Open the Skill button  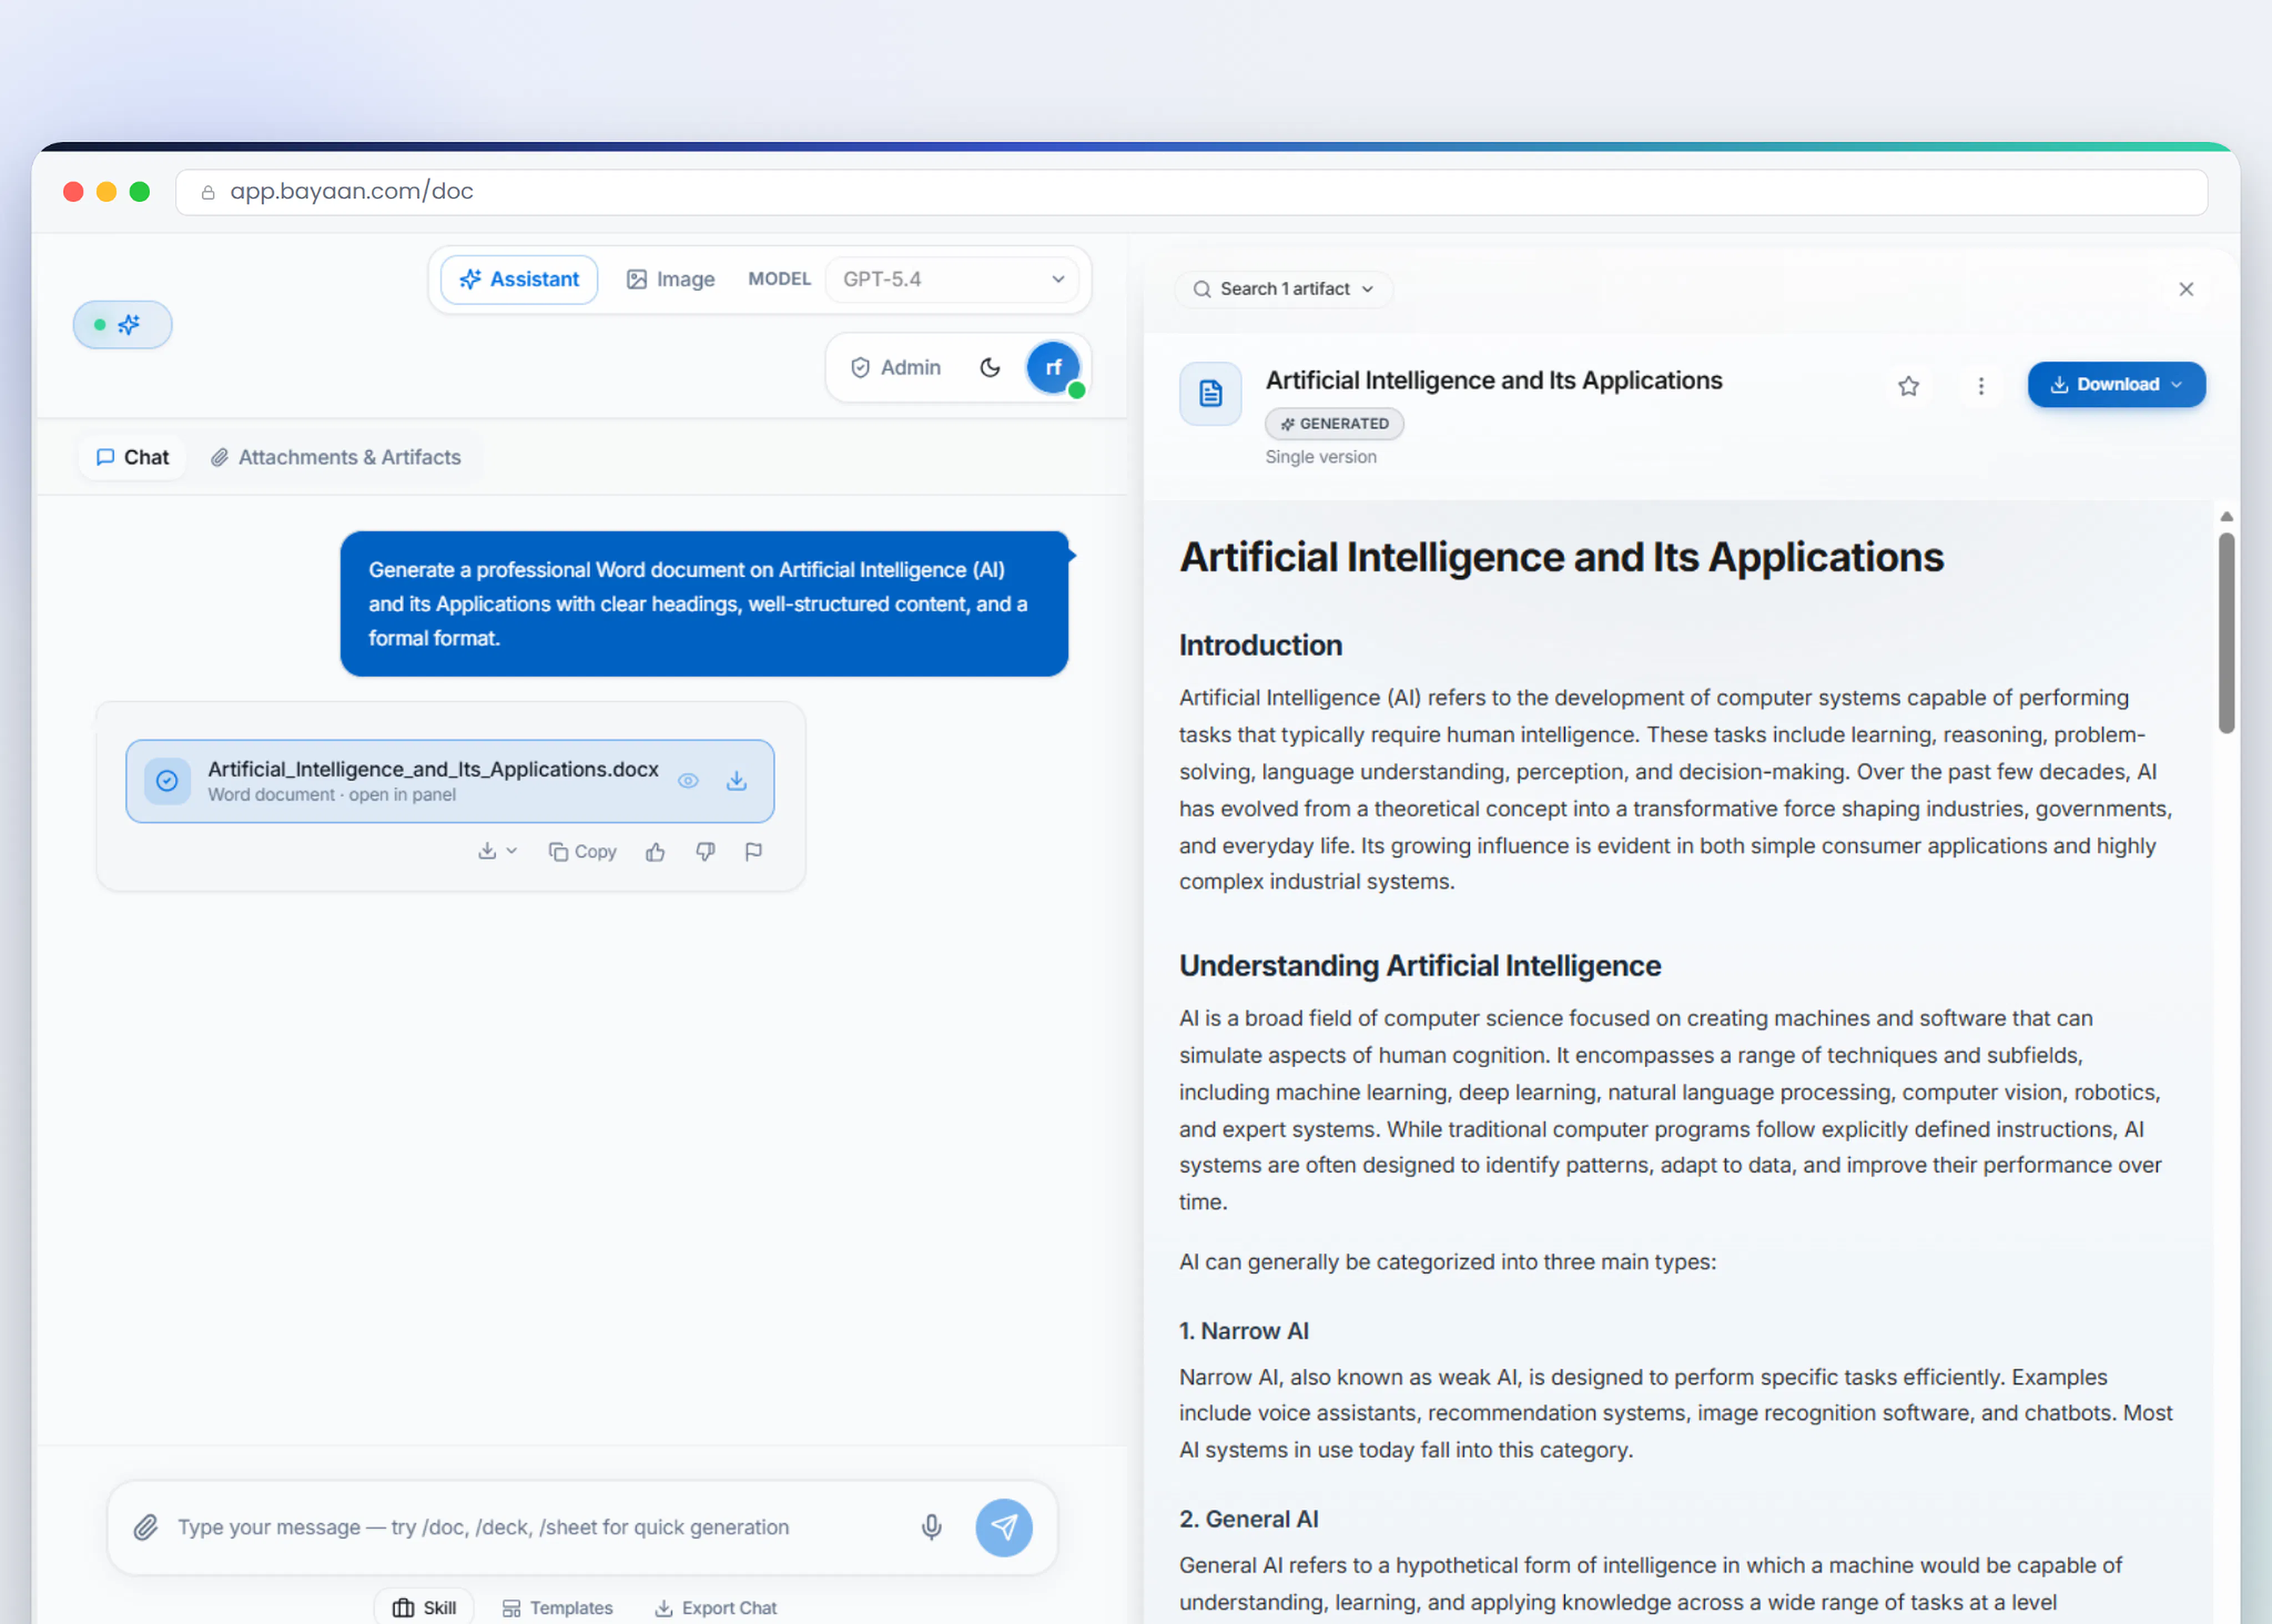[x=424, y=1607]
